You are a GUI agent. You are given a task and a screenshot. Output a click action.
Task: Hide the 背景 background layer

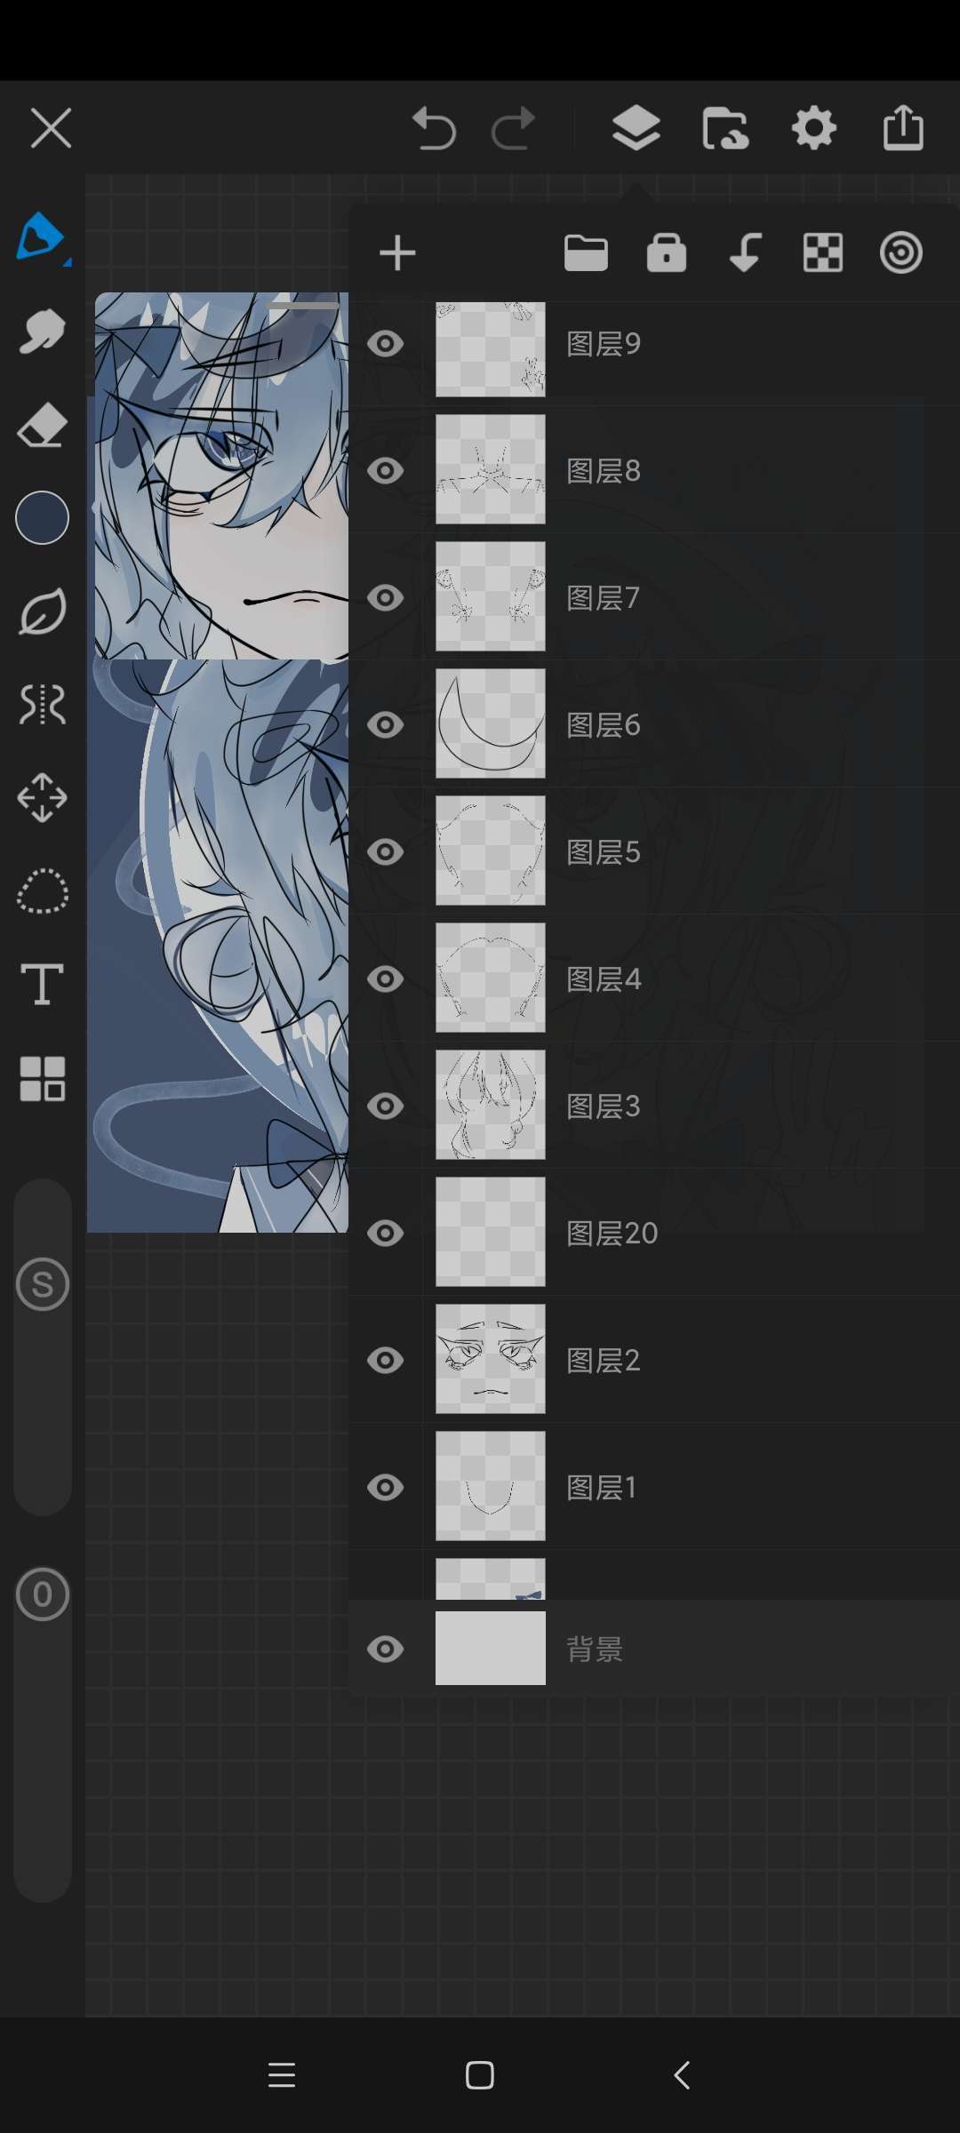[x=386, y=1650]
